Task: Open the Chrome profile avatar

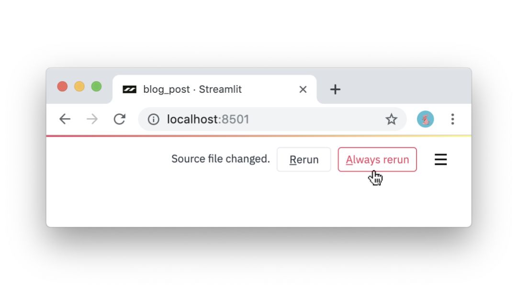Action: [425, 119]
